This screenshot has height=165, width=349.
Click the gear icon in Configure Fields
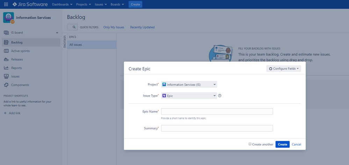pos(270,69)
